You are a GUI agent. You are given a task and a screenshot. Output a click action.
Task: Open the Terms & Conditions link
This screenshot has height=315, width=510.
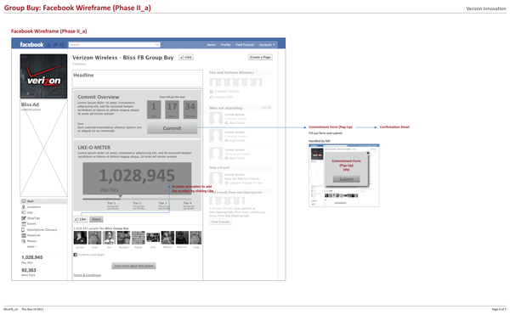click(x=88, y=275)
